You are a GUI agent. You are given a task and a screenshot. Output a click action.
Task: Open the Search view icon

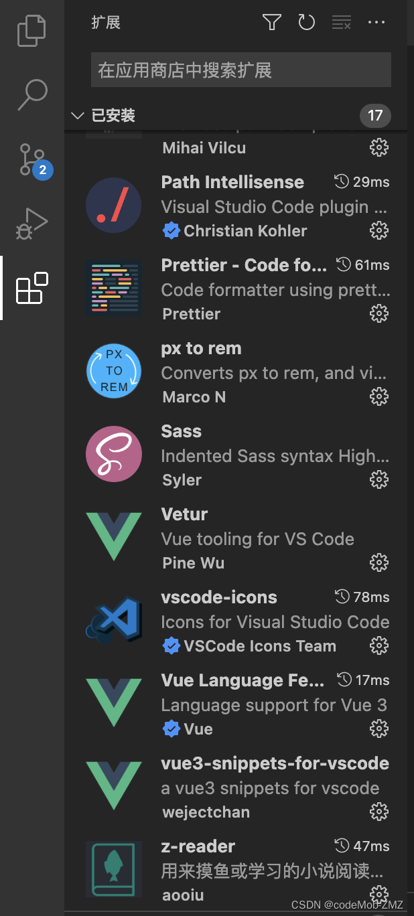pos(31,95)
